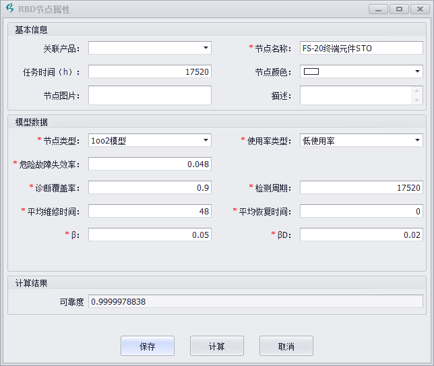Click the 平均恢复时间 field
Image resolution: width=434 pixels, height=366 pixels.
tap(361, 211)
